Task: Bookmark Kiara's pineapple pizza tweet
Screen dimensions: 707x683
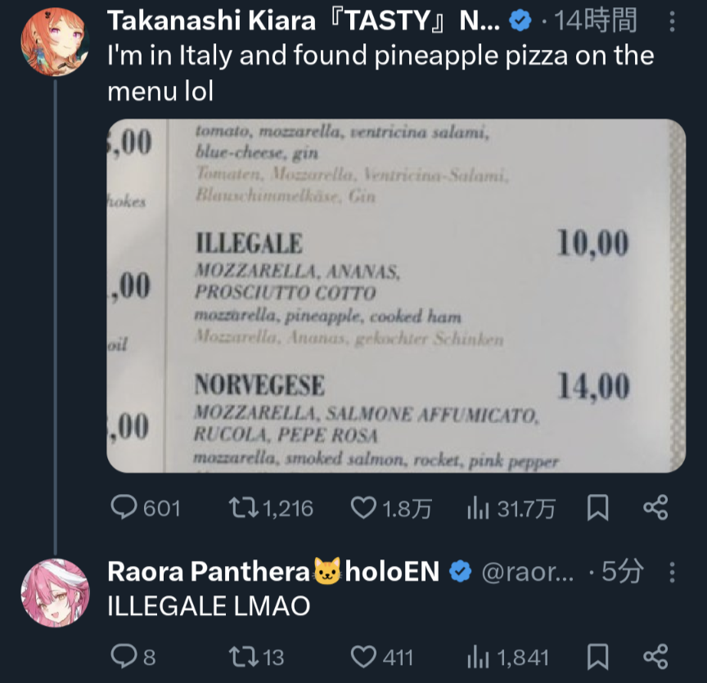Action: pos(598,508)
